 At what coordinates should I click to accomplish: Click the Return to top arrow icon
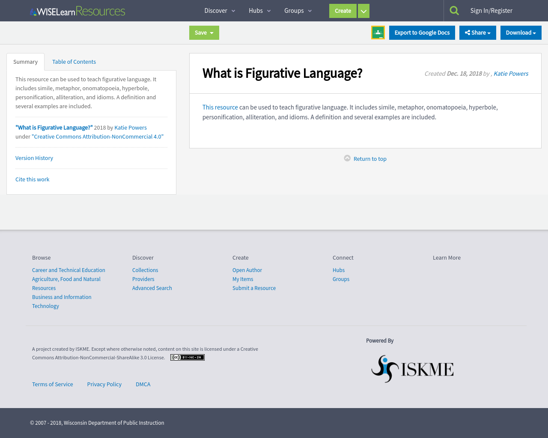point(347,158)
